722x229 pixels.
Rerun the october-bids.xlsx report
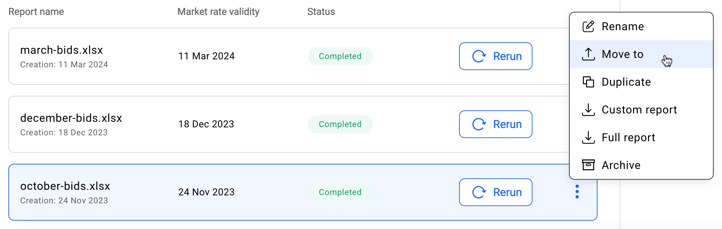pyautogui.click(x=496, y=192)
